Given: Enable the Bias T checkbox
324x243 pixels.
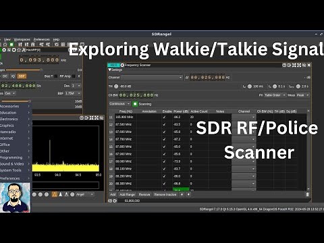Looking at the screenshot, I should click(56, 76).
